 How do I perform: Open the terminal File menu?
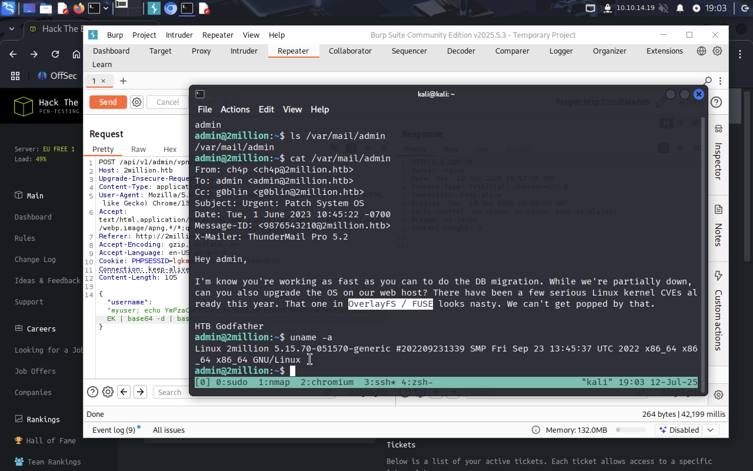pos(204,109)
